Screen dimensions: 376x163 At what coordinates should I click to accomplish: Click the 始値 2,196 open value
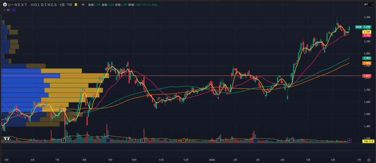coord(94,4)
